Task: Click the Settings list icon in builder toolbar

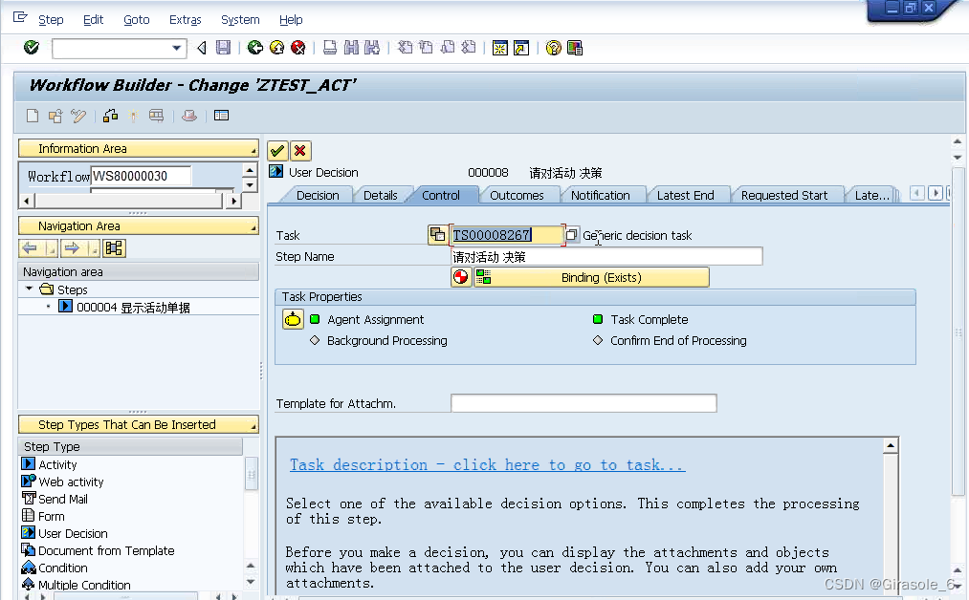Action: [x=221, y=116]
